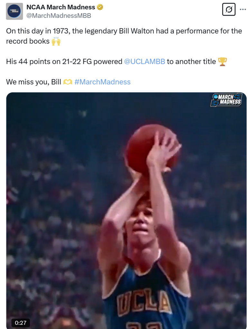This screenshot has width=251, height=329.
Task: Follow the #MarchMadness hashtag
Action: pos(102,82)
